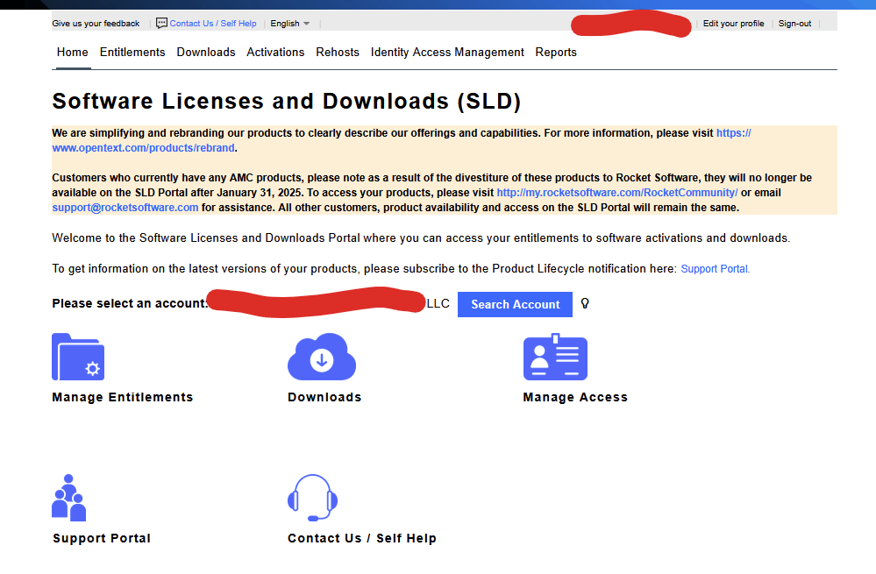Click the opentext.com/products/rebrand hyperlink

point(143,147)
